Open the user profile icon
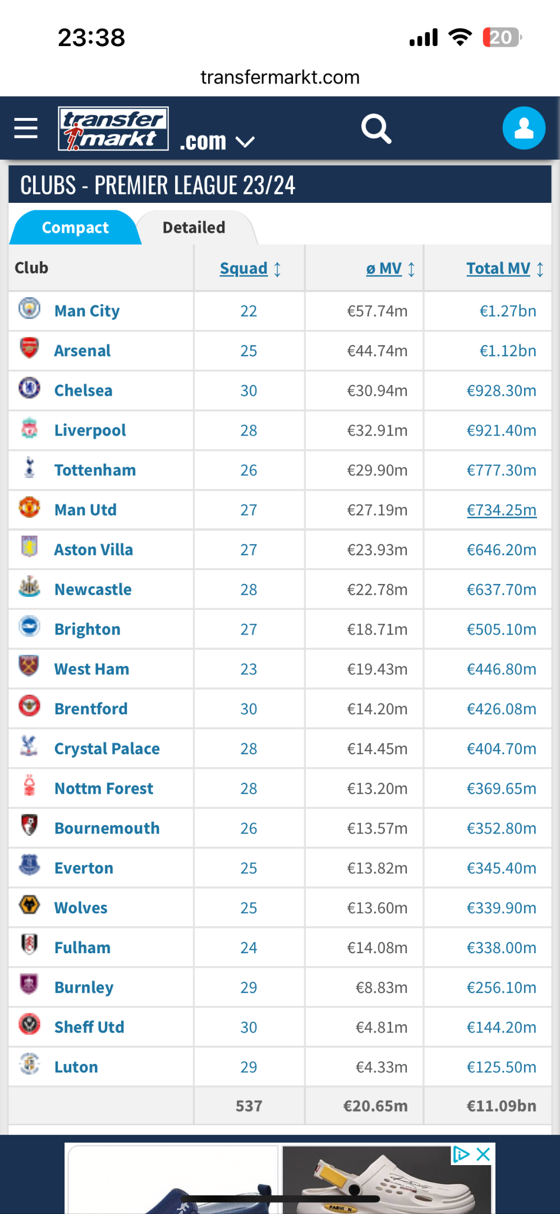The height and width of the screenshot is (1214, 560). click(x=524, y=128)
